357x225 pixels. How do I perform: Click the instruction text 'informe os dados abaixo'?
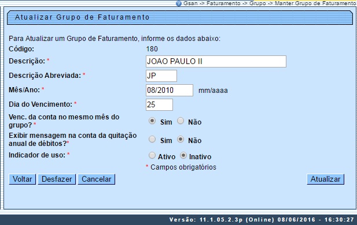181,39
